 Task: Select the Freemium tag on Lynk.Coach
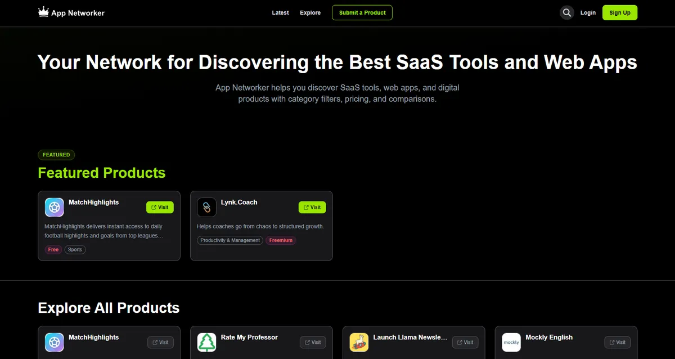pos(281,240)
